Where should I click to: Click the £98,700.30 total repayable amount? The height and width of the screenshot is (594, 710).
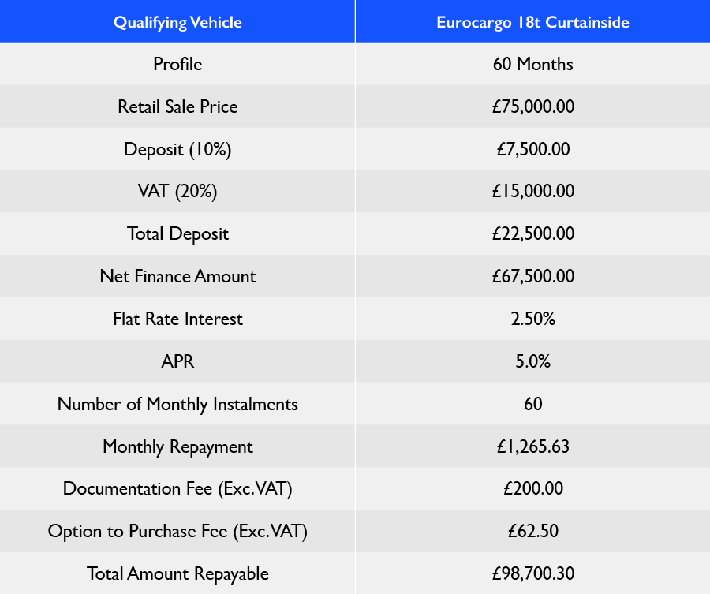[532, 574]
